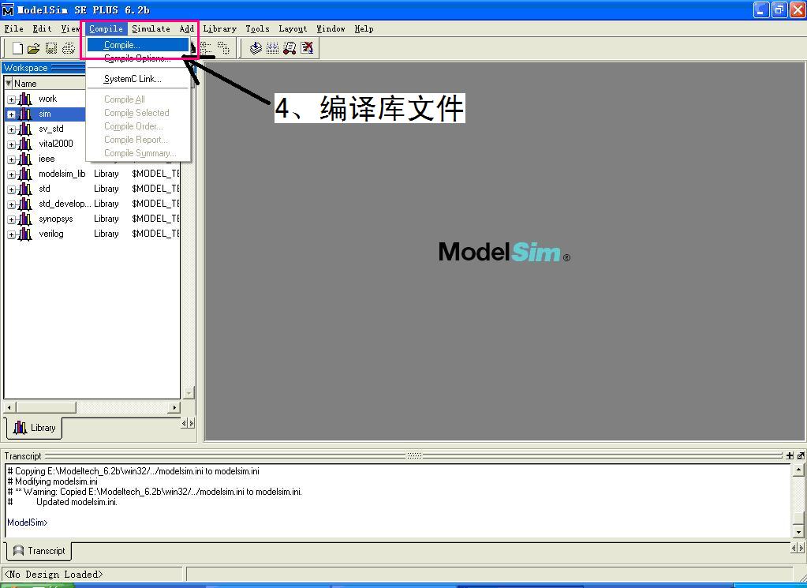807x588 pixels.
Task: Expand the std library node
Action: [x=11, y=190]
